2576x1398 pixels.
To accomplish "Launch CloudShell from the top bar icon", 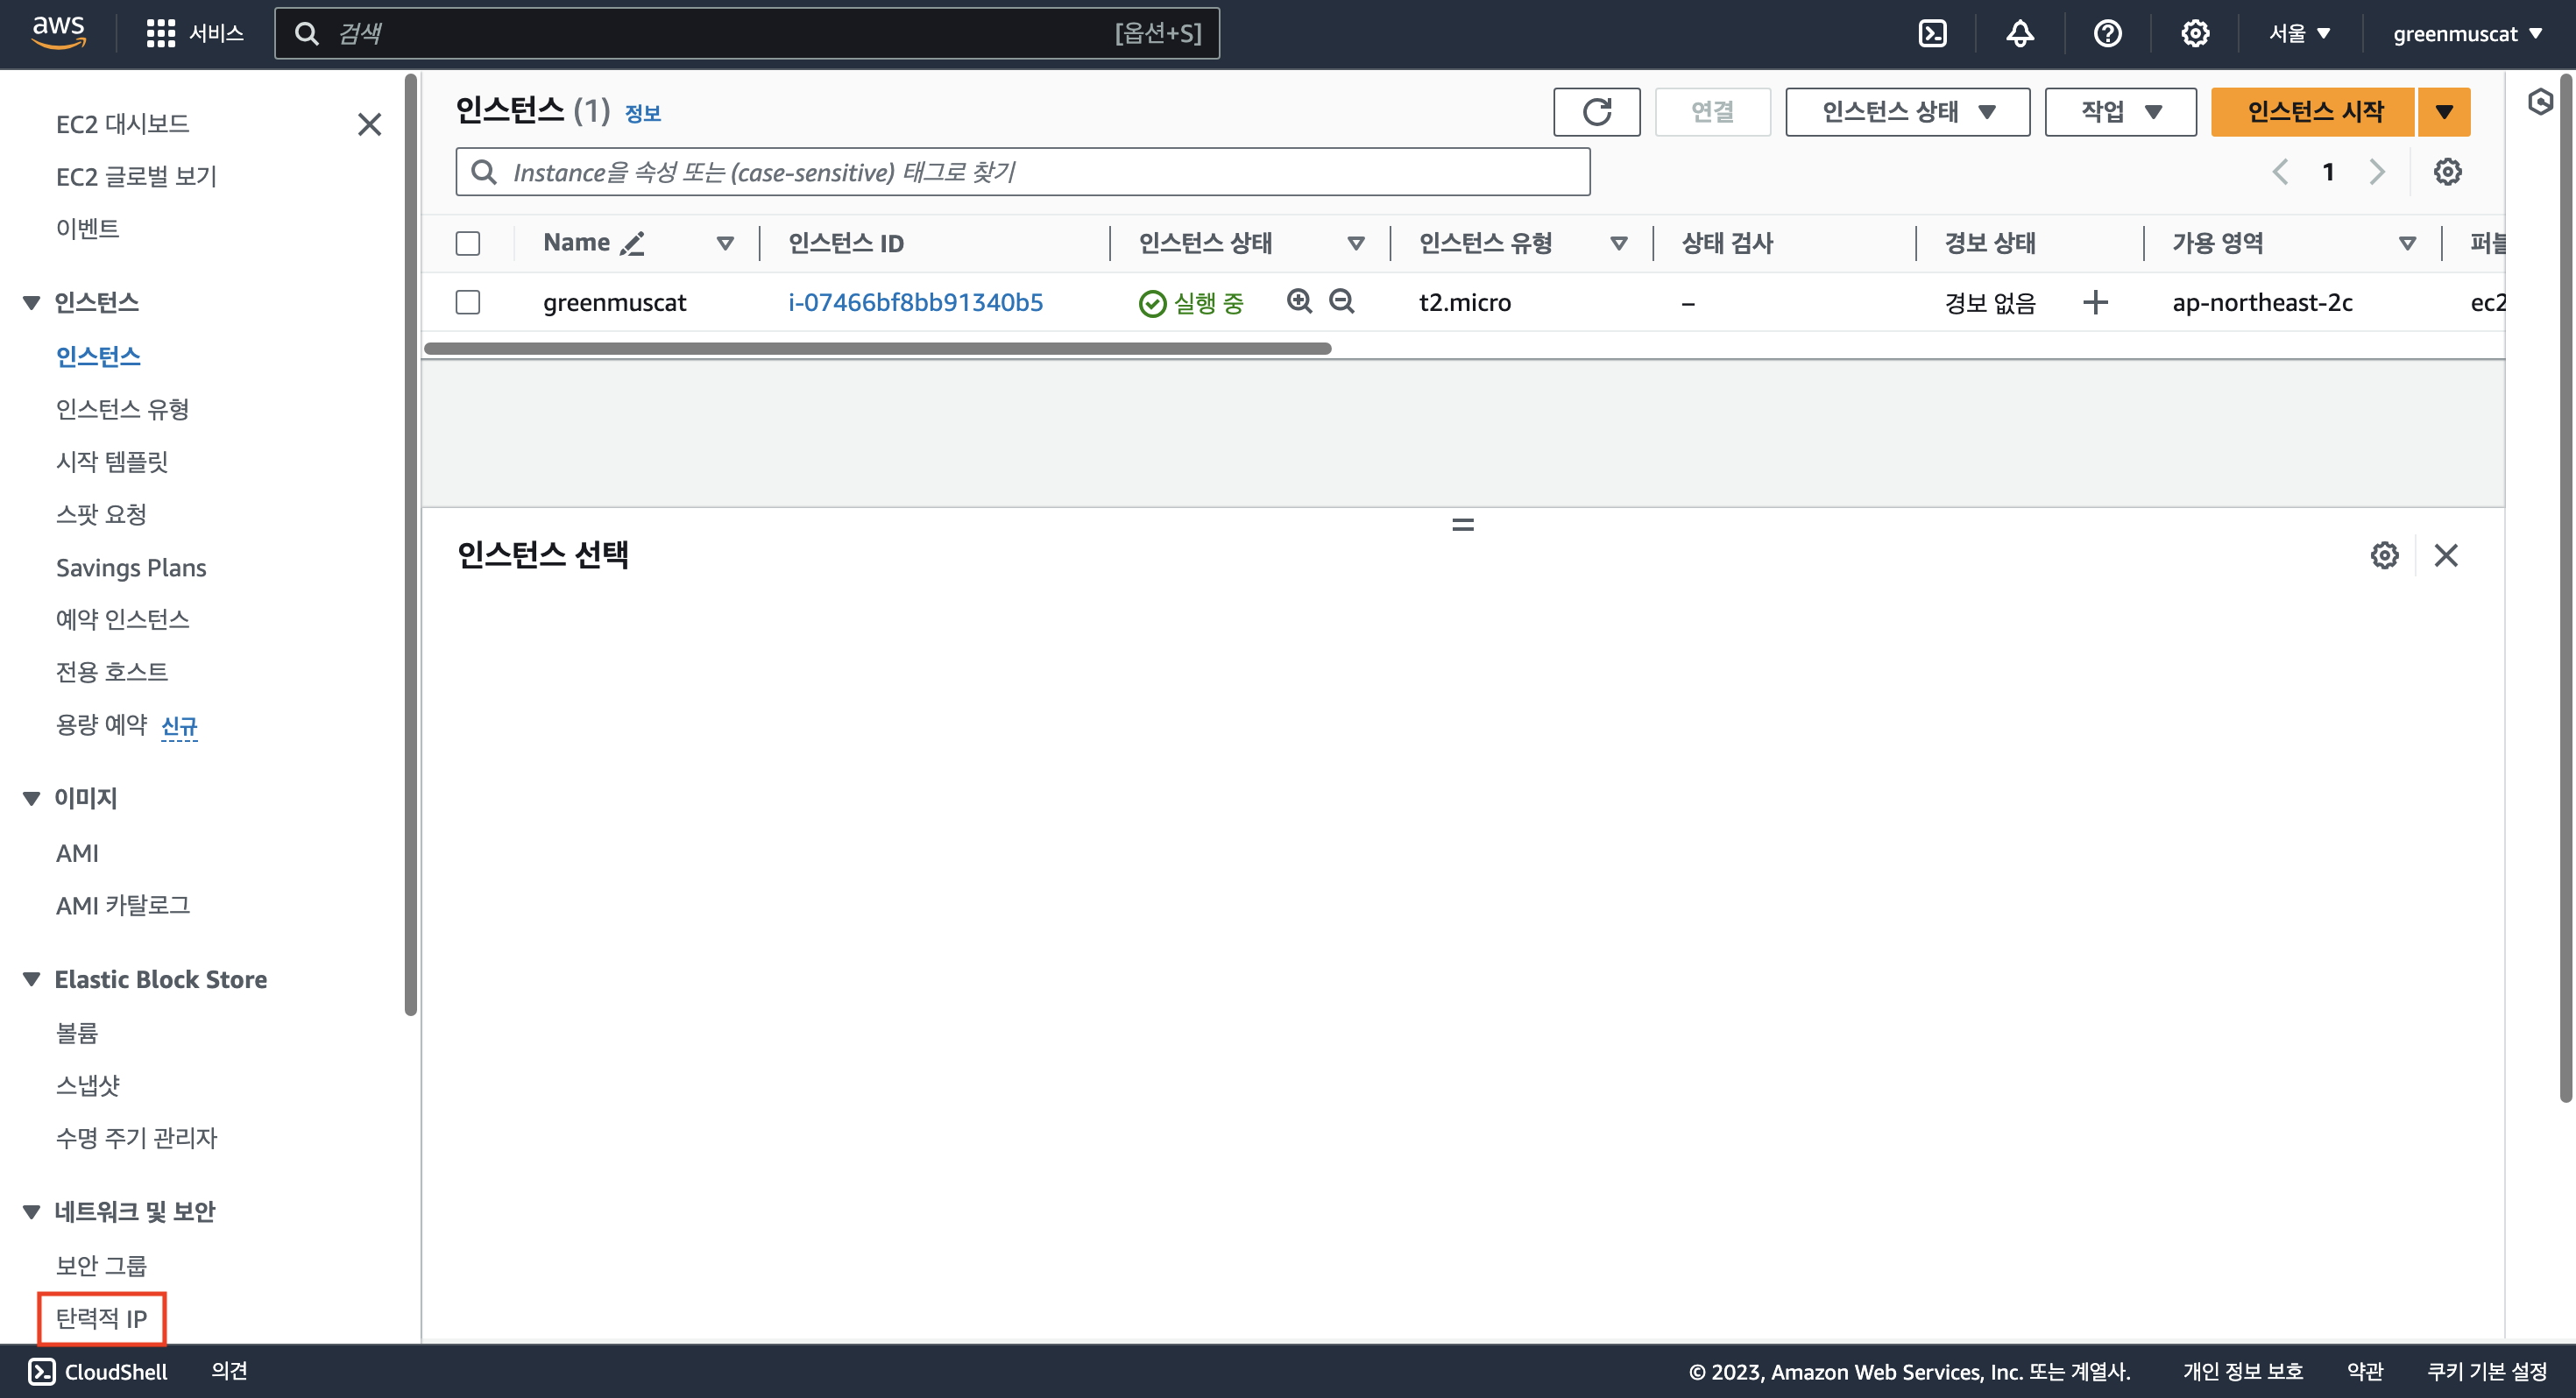I will (x=1932, y=33).
